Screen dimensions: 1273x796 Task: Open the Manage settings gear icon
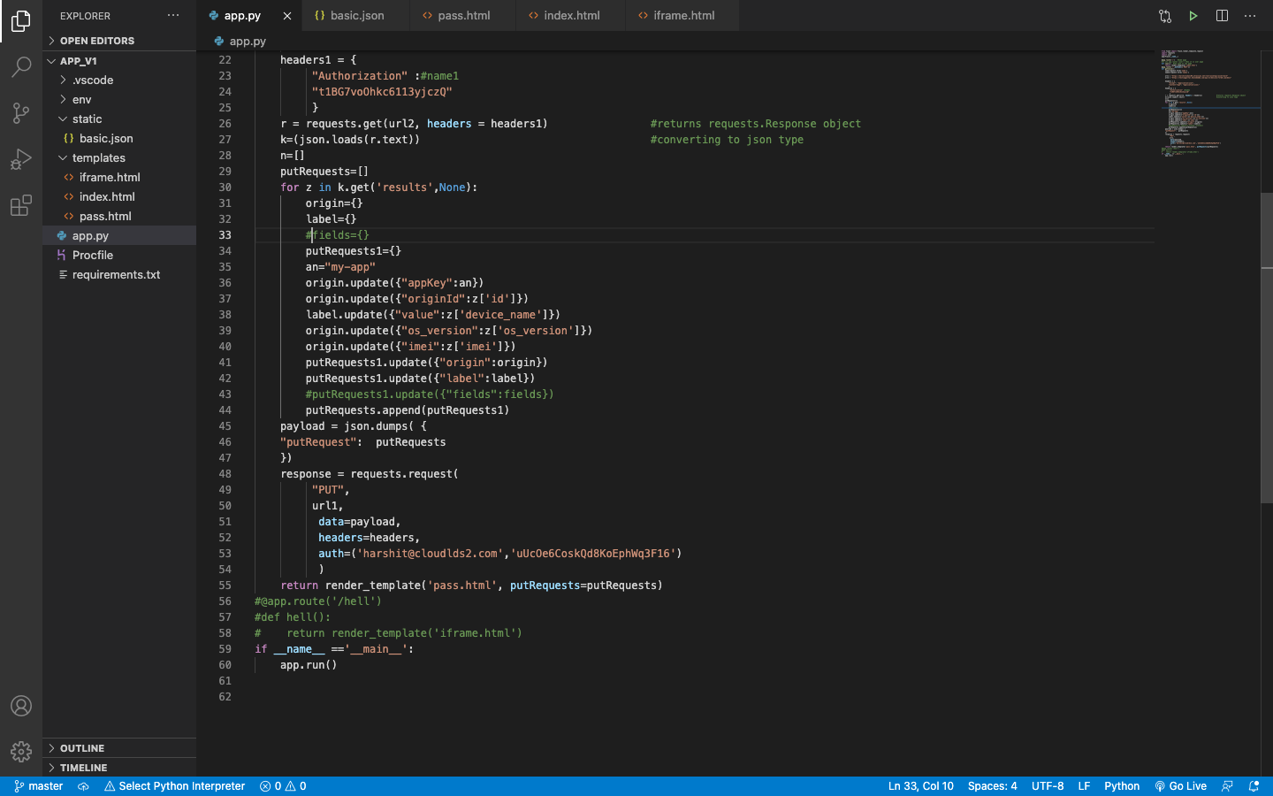coord(21,751)
